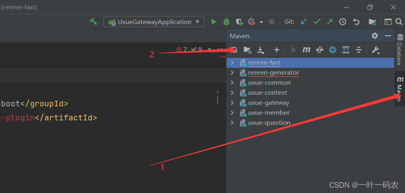Run with Coverage shield icon
Screen dimensions: 405x193
click(239, 22)
